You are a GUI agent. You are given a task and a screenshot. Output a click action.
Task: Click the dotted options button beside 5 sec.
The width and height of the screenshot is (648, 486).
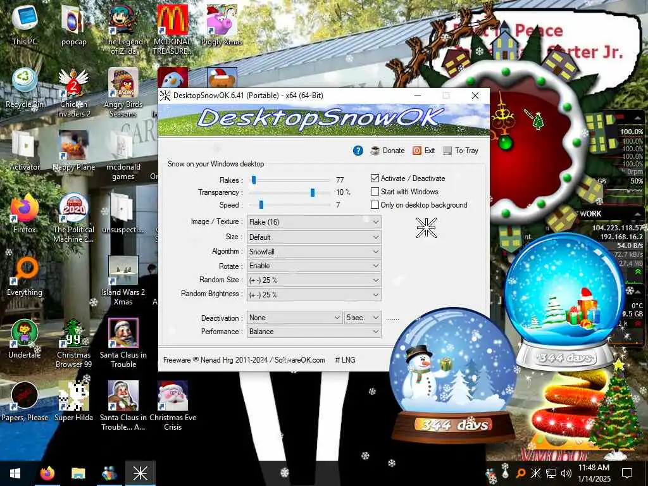pos(392,319)
